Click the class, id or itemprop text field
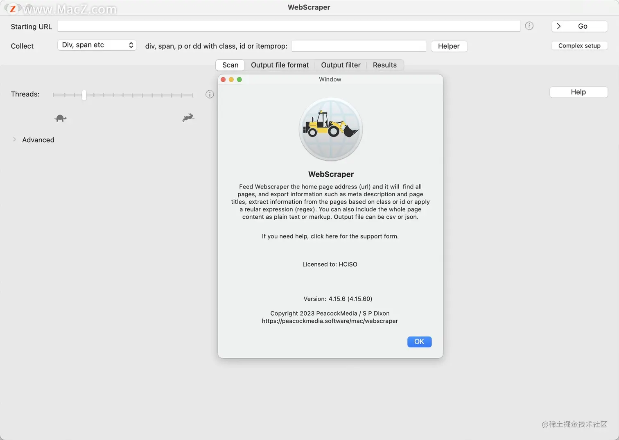This screenshot has width=619, height=440. click(x=359, y=46)
